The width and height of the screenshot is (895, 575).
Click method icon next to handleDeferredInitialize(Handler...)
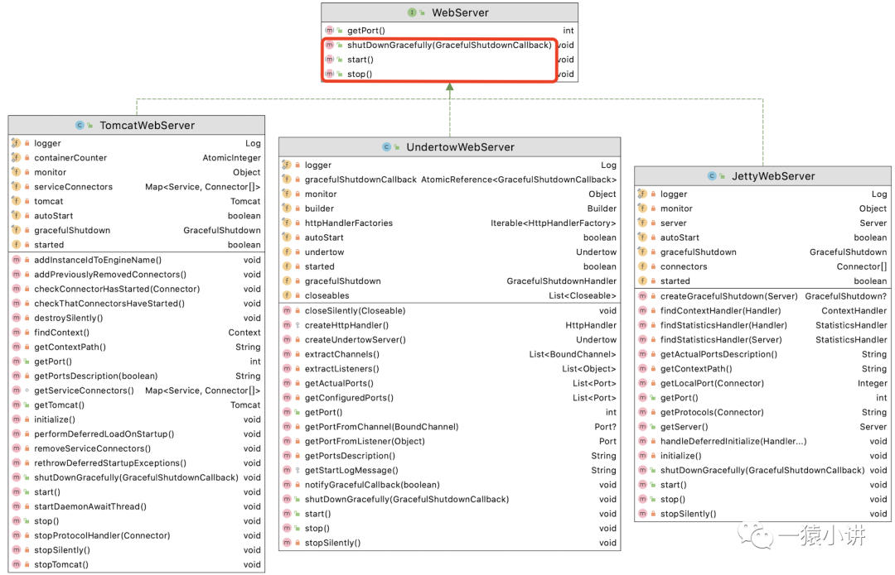643,441
